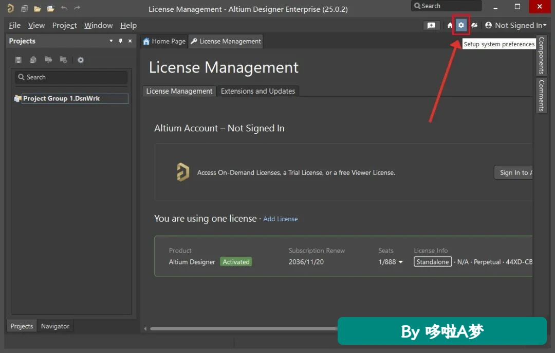Click the save icon in title bar
555x353 pixels.
coord(25,8)
